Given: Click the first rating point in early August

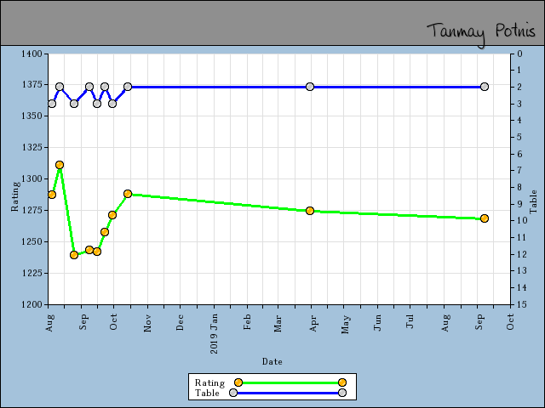Looking at the screenshot, I should coord(52,195).
